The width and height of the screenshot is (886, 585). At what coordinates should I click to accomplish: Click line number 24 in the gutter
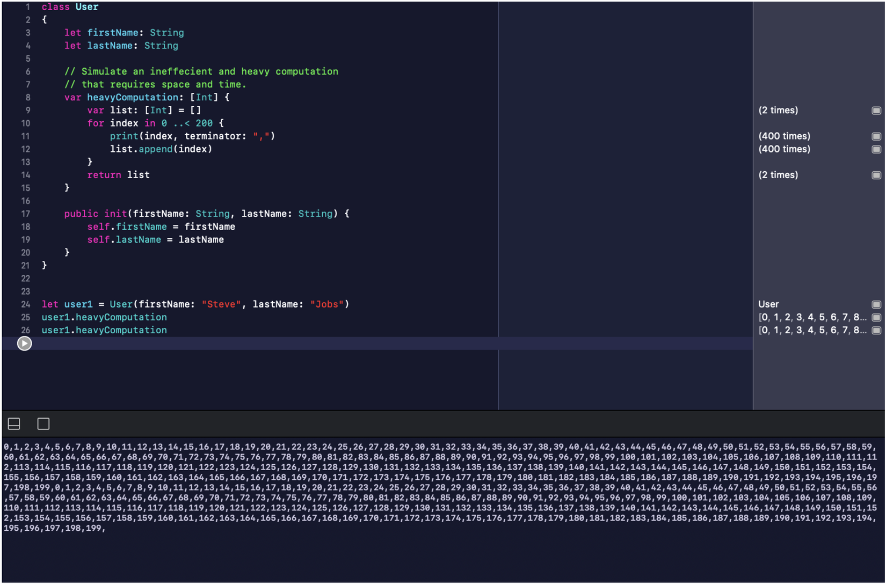[26, 304]
